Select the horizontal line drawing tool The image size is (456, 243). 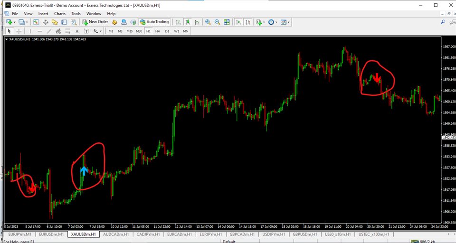click(40, 31)
